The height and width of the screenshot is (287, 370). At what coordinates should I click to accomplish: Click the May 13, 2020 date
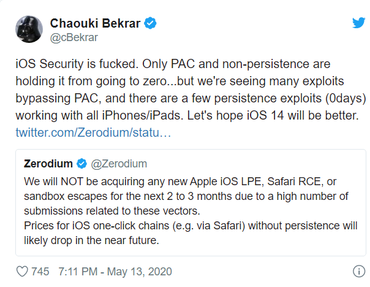click(x=141, y=271)
